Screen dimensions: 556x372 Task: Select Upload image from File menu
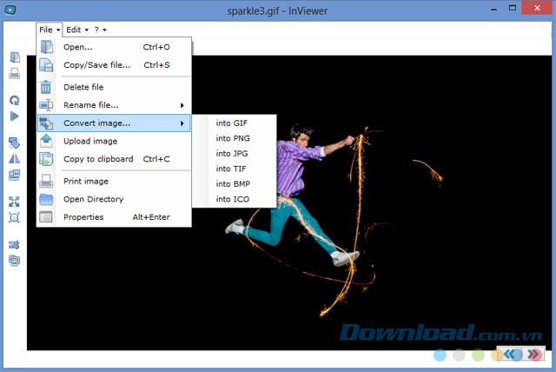click(90, 141)
